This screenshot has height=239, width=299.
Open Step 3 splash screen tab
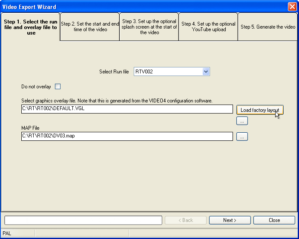pos(149,27)
